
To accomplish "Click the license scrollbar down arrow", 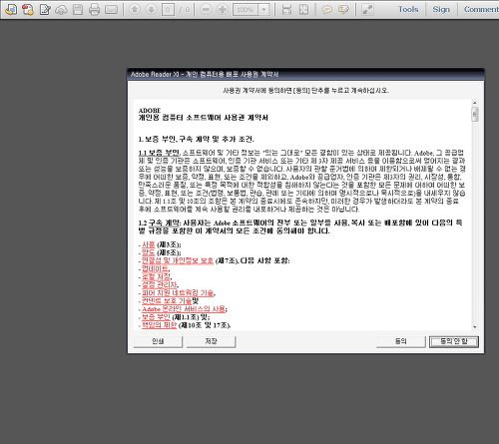I will 475,327.
